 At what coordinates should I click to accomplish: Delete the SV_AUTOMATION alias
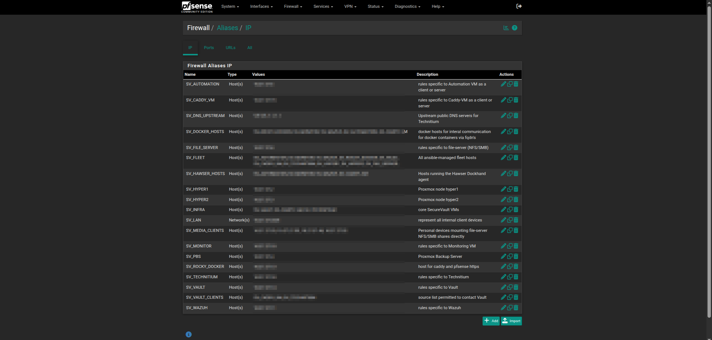pyautogui.click(x=516, y=84)
